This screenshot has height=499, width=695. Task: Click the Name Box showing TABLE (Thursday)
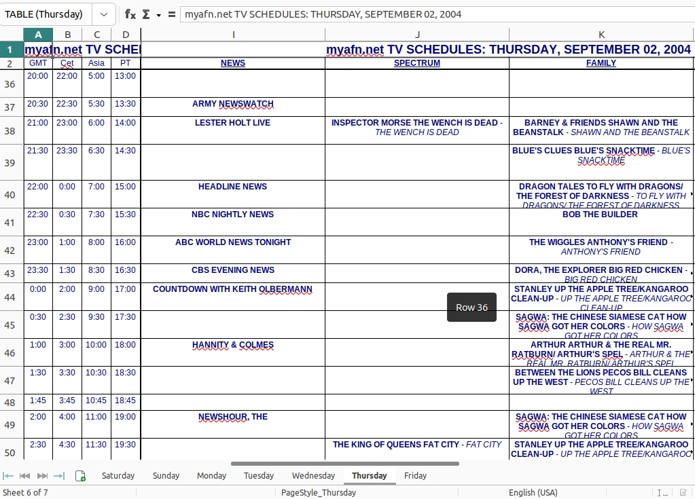coord(46,14)
